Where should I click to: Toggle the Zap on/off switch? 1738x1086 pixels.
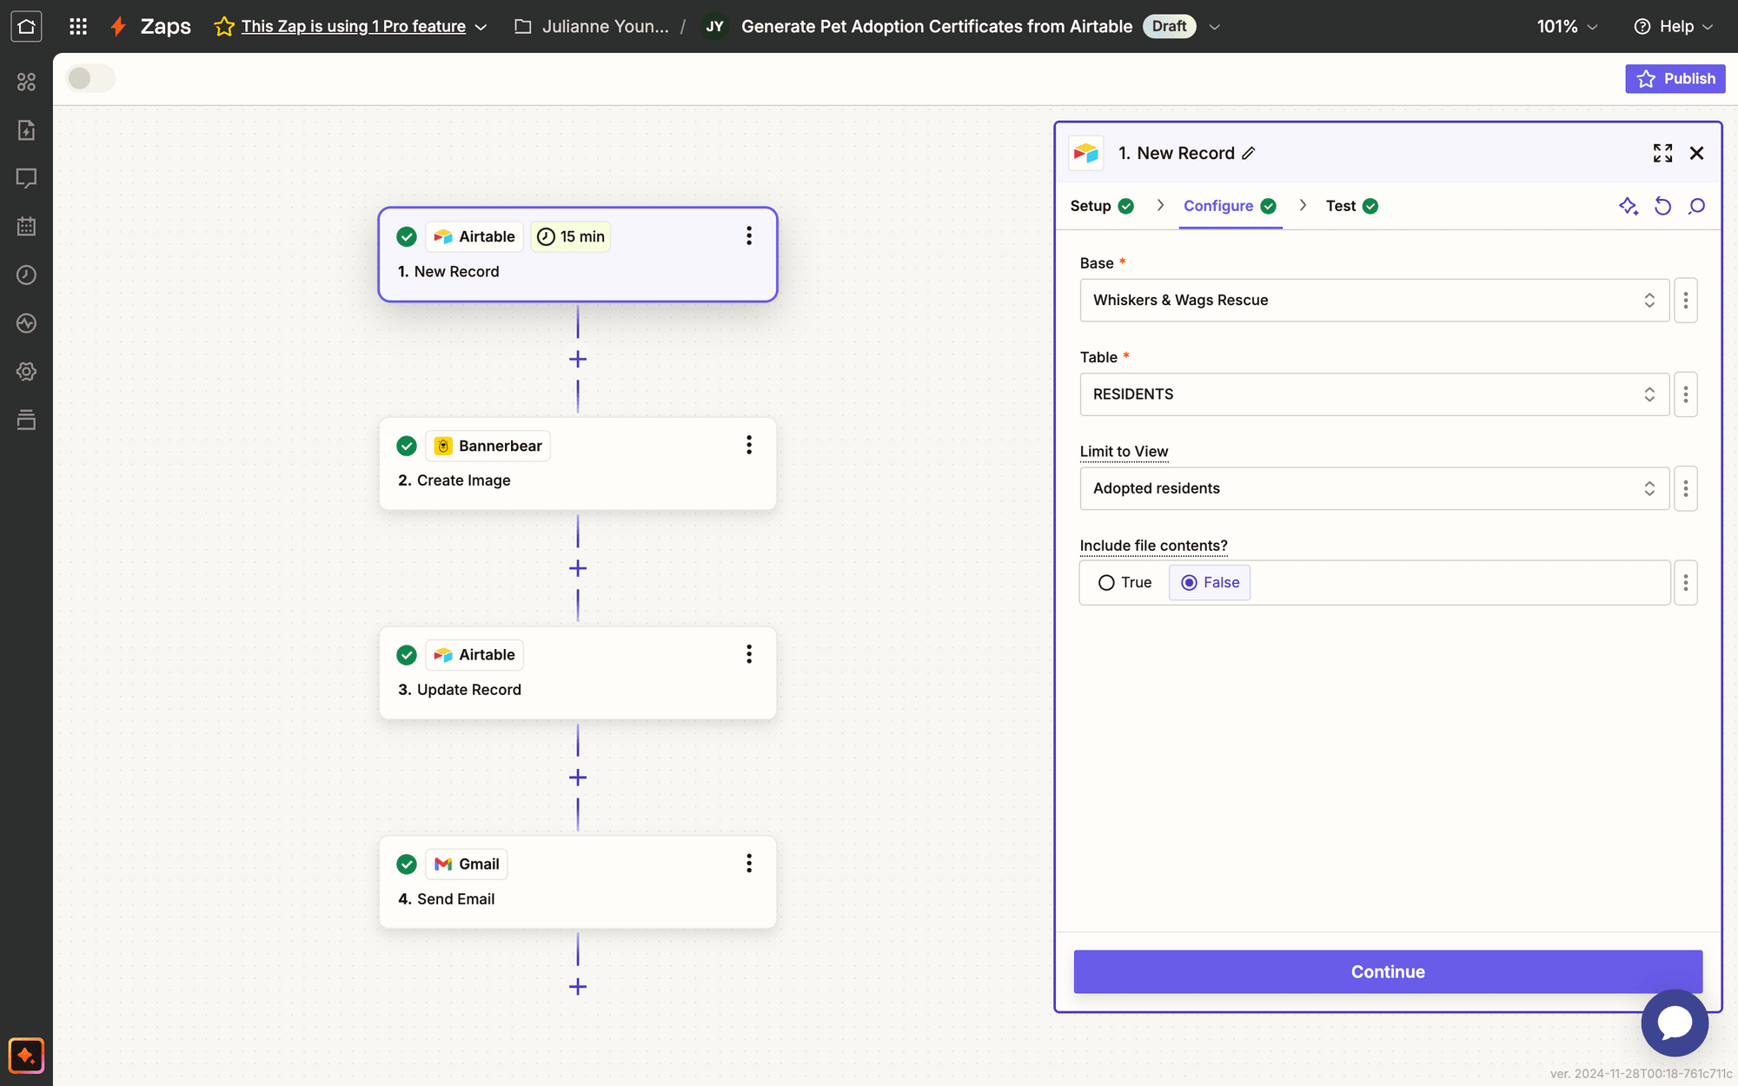pos(90,78)
